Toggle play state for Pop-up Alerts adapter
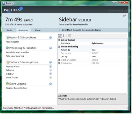Image resolution: width=132 pixels, height=114 pixels. tap(51, 66)
